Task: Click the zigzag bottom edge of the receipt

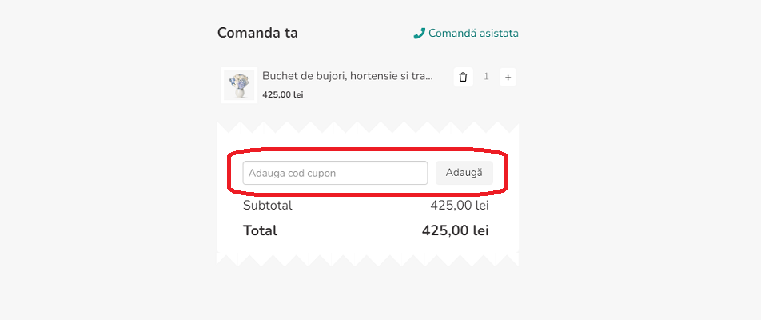Action: (368, 259)
